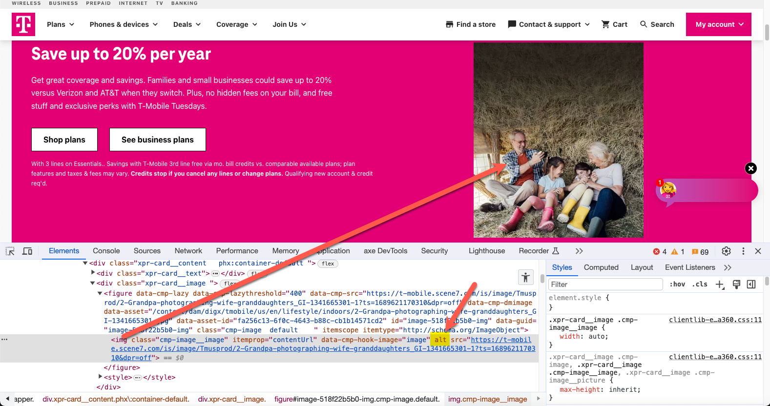This screenshot has width=770, height=406.
Task: Expand Phones & devices dropdown
Action: pos(124,24)
